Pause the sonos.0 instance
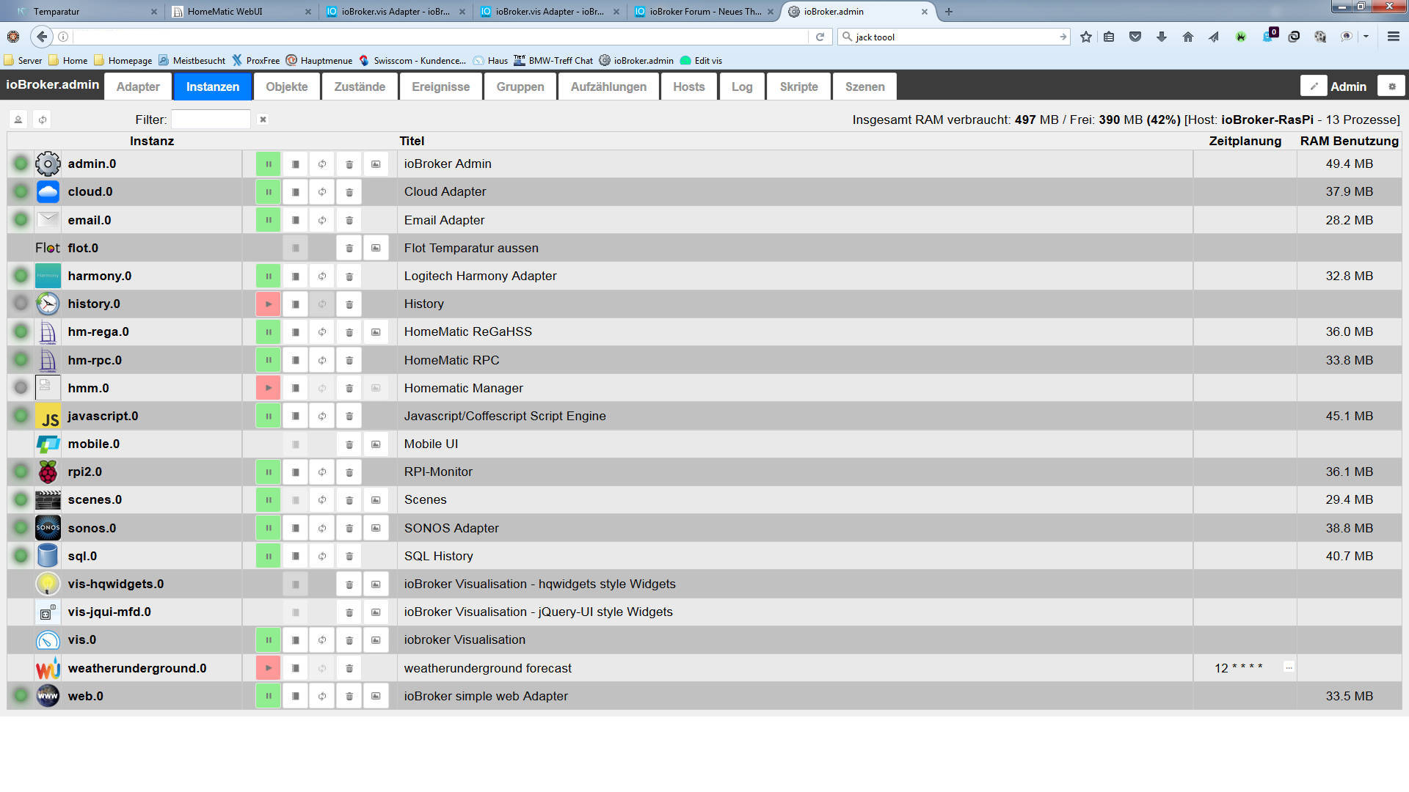This screenshot has width=1409, height=792. 268,528
